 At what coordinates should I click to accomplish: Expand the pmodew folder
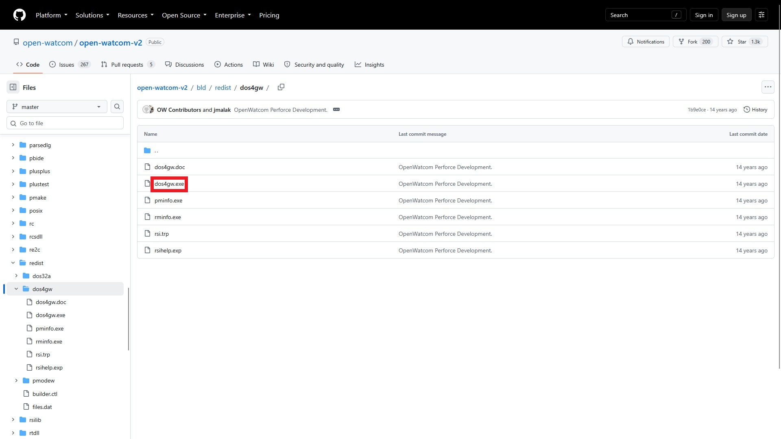pyautogui.click(x=16, y=380)
